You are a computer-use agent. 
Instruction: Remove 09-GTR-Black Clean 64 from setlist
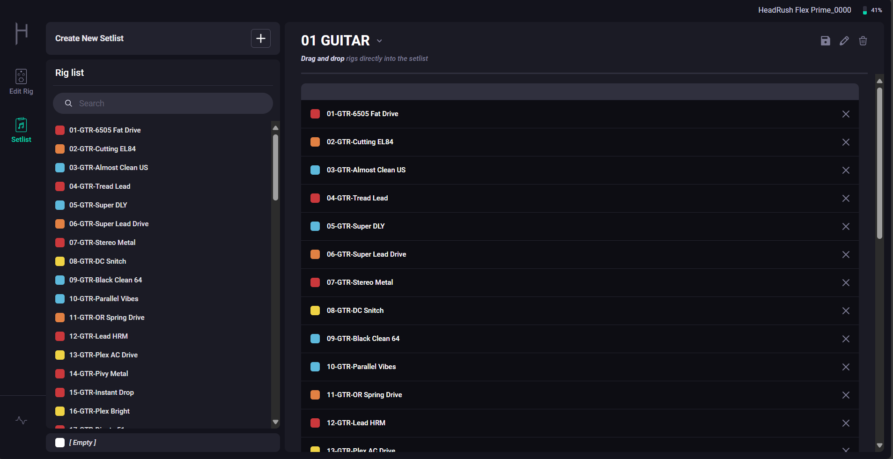pos(846,339)
